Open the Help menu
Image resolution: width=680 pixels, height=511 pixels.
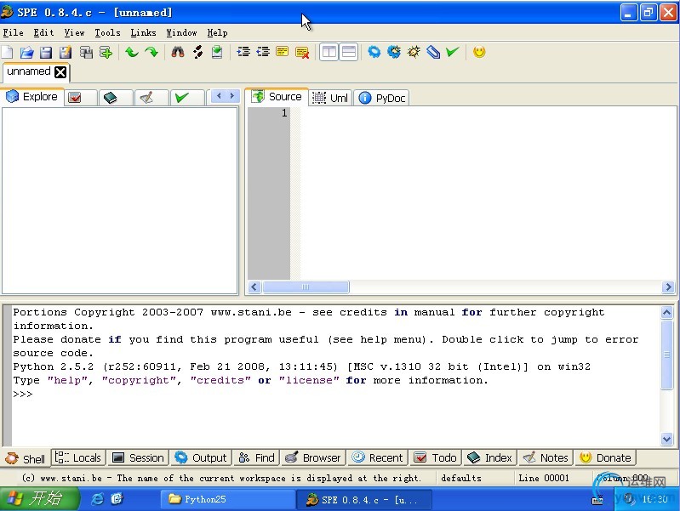click(x=217, y=33)
